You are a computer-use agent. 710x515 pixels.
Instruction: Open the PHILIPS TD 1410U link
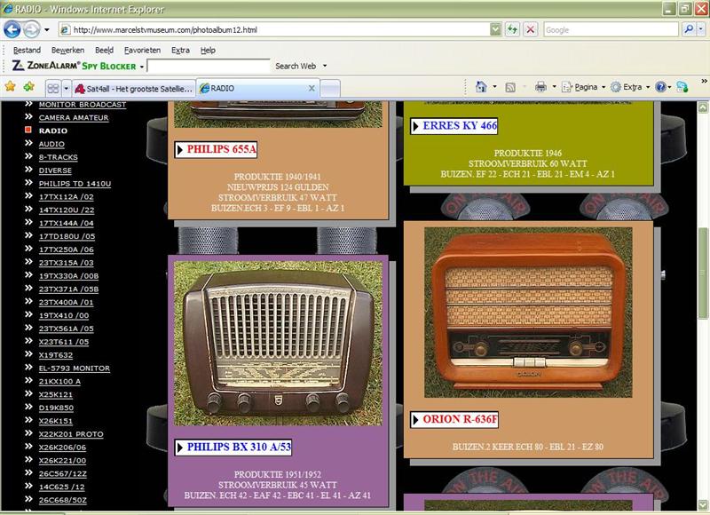[75, 184]
